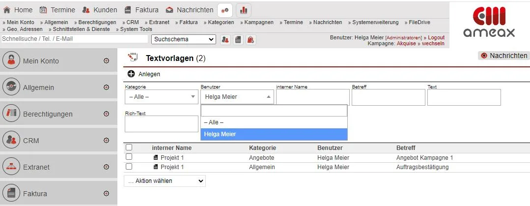The image size is (530, 206).
Task: Select Helga Meier in the Benutzer list
Action: [x=274, y=134]
